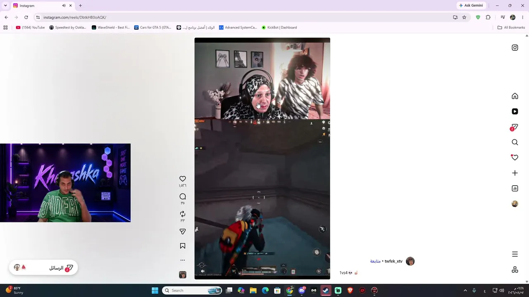The width and height of the screenshot is (529, 297).
Task: Open Notifications heart in the sidebar
Action: click(x=515, y=157)
